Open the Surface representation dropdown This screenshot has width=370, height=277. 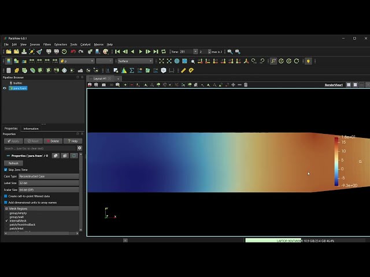pyautogui.click(x=135, y=61)
